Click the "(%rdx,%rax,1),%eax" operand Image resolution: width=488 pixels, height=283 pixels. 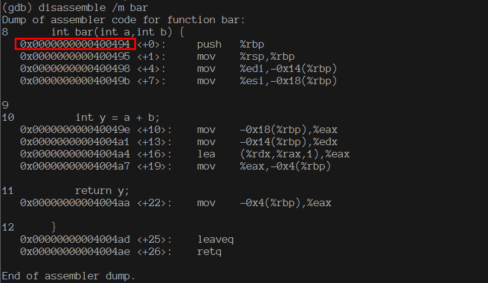(x=285, y=154)
